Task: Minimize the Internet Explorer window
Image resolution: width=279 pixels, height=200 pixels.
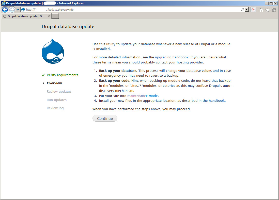Action: [266, 3]
